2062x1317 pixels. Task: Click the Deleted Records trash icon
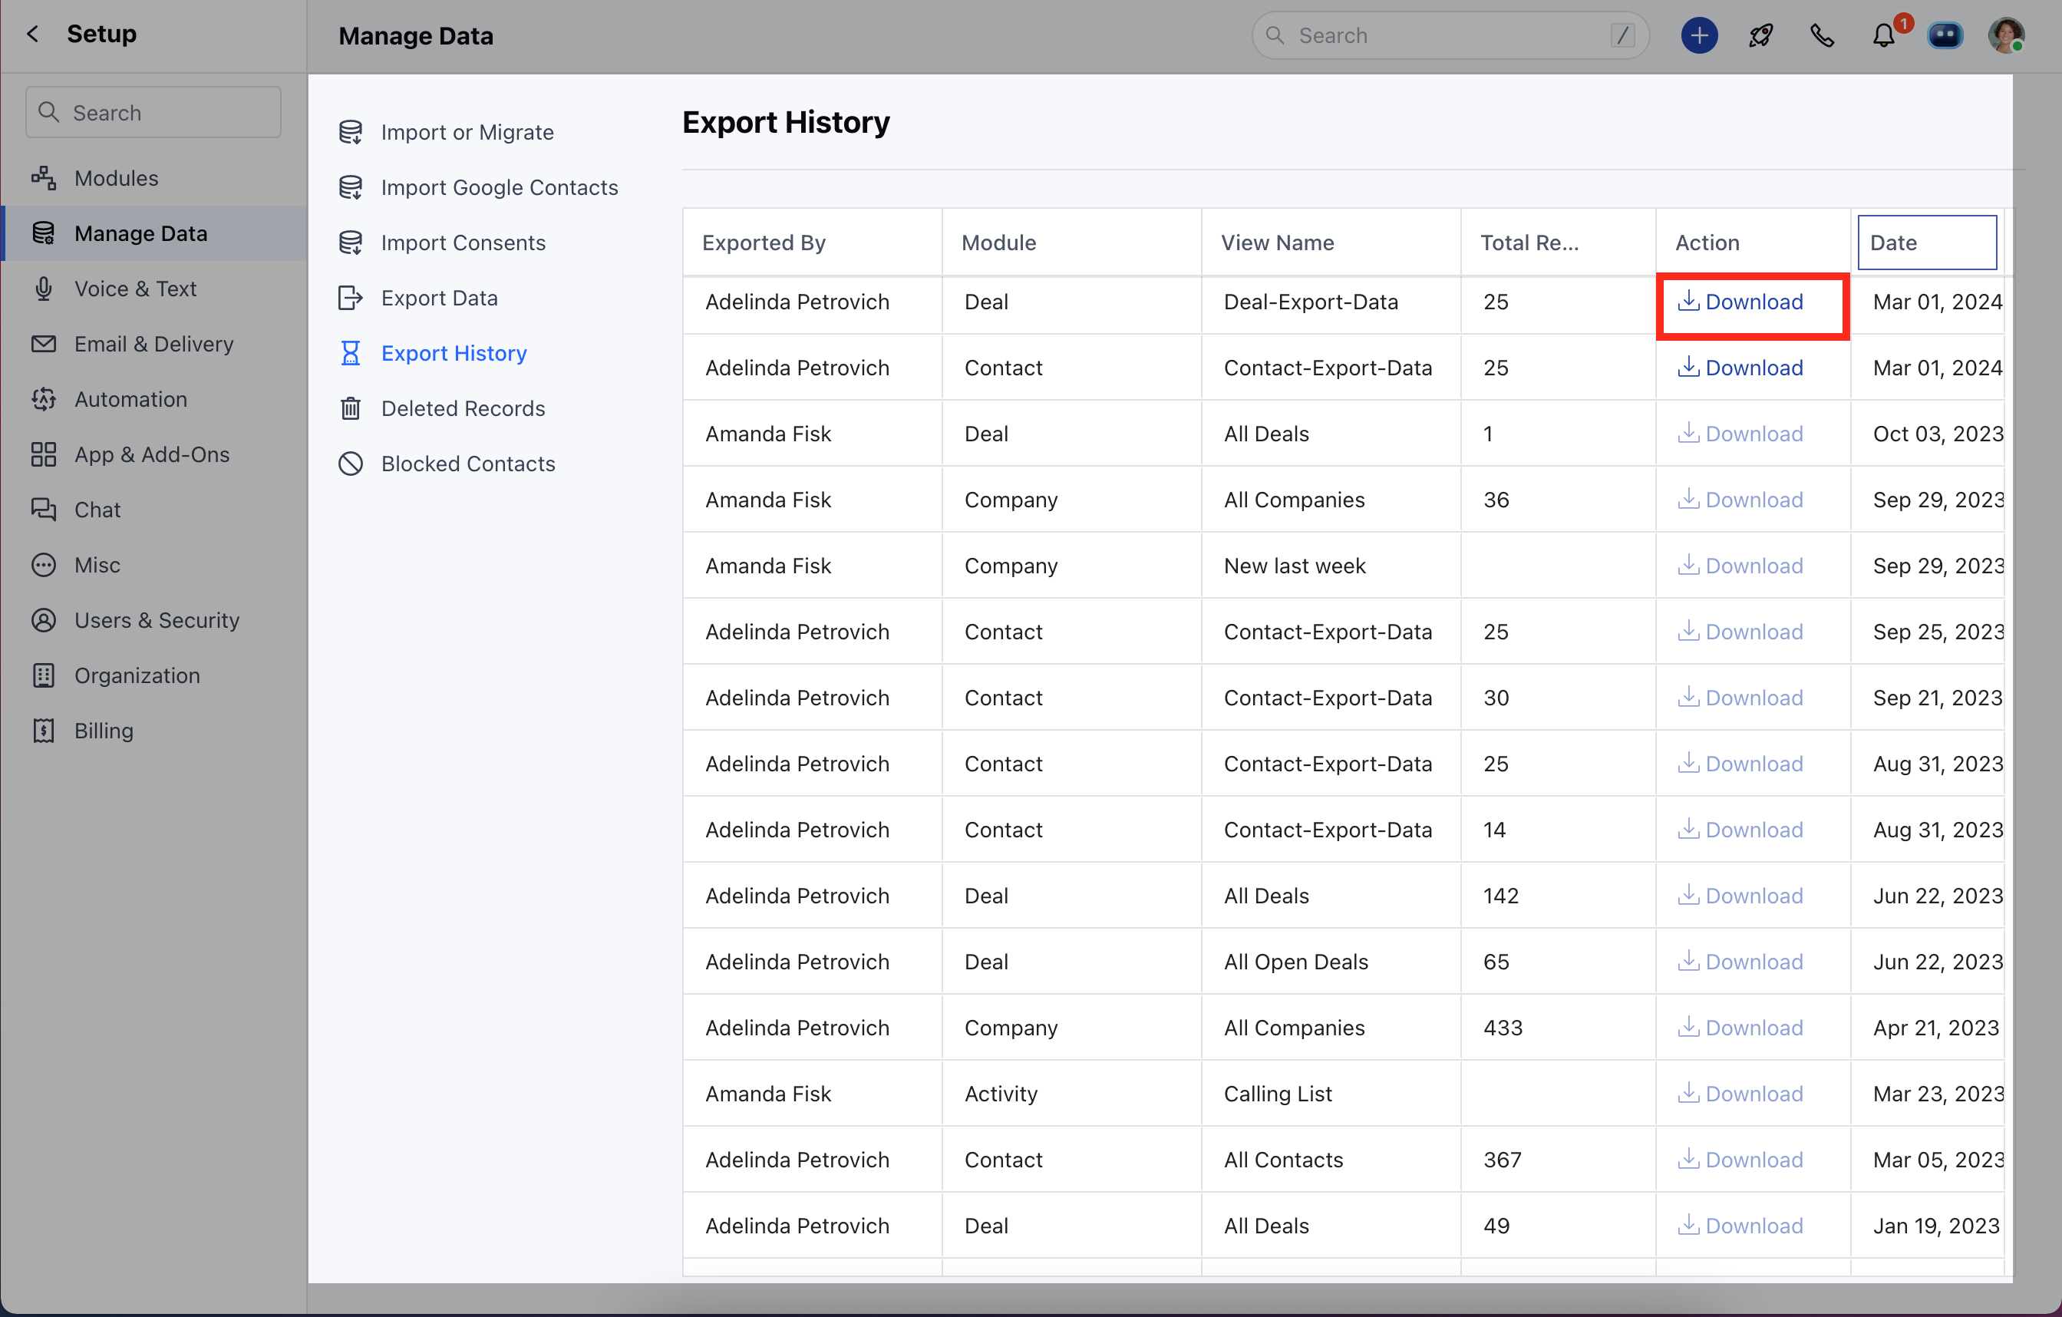(350, 408)
